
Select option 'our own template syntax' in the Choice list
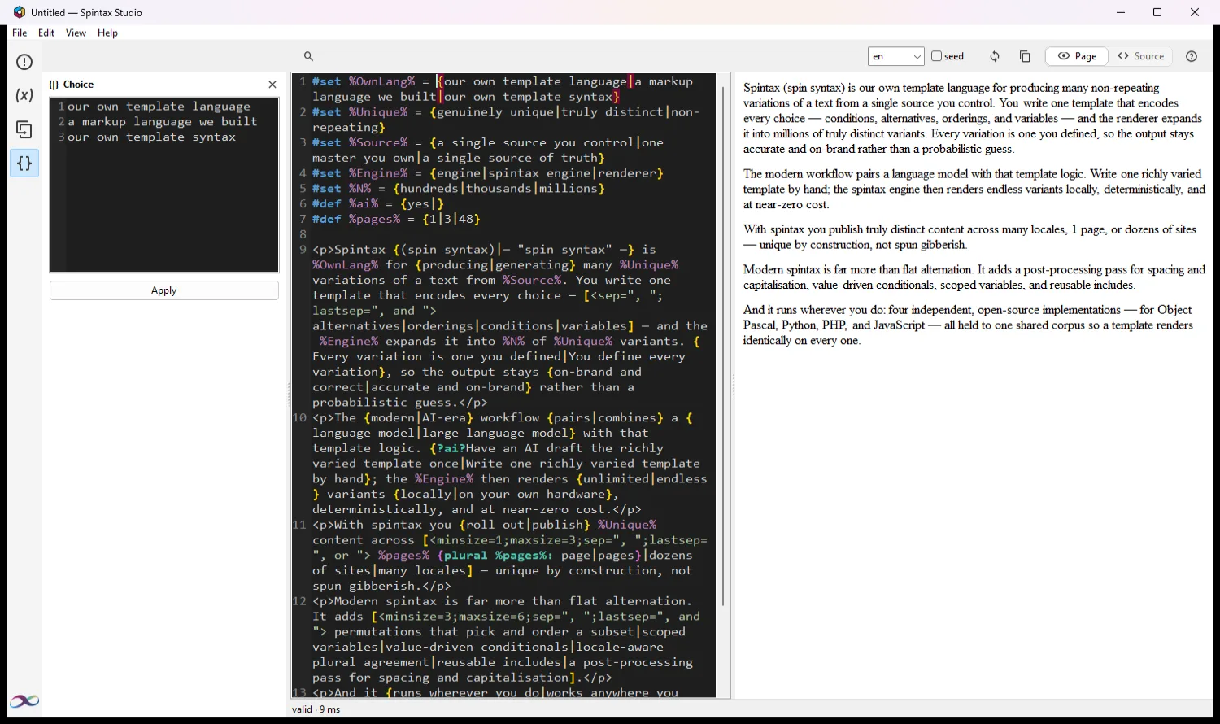(x=151, y=137)
